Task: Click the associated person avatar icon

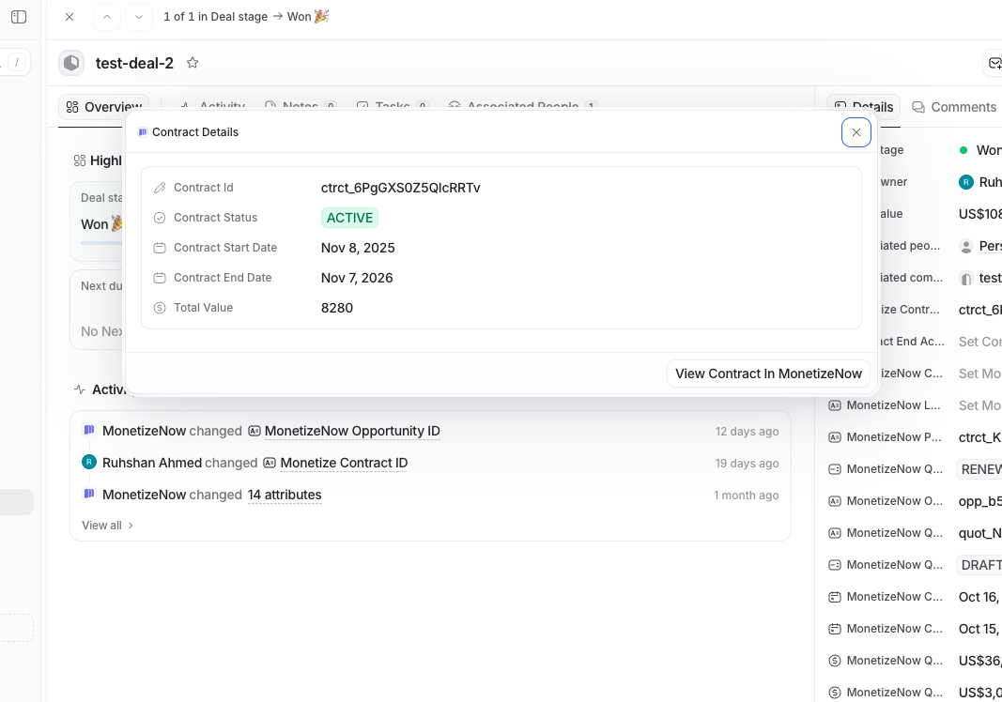Action: (x=966, y=246)
